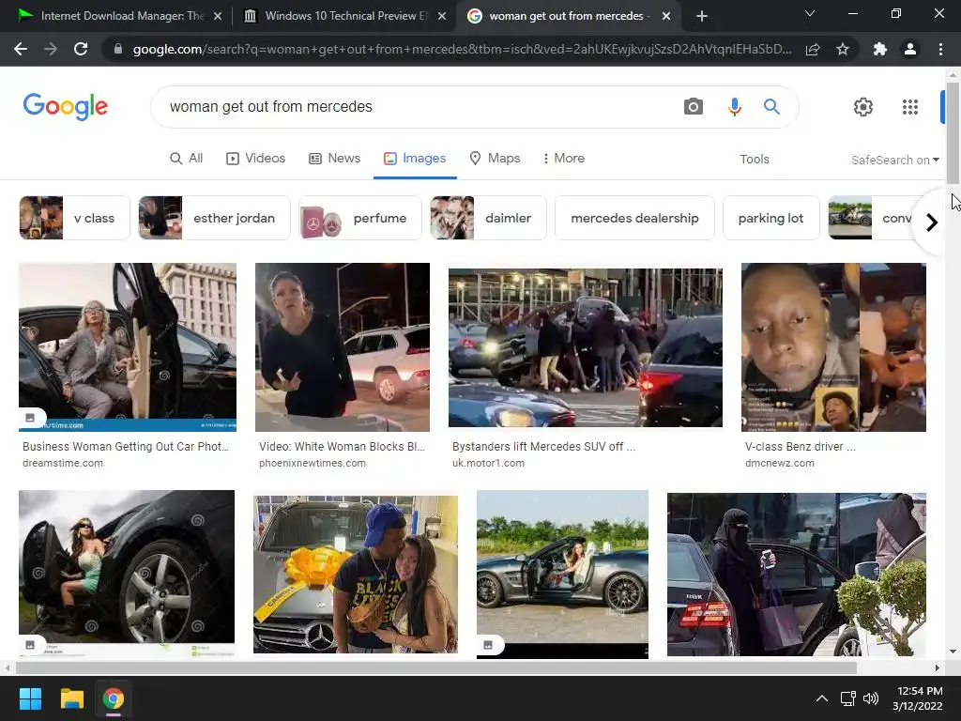Image resolution: width=961 pixels, height=721 pixels.
Task: Show more filter chips arrow
Action: (x=932, y=222)
